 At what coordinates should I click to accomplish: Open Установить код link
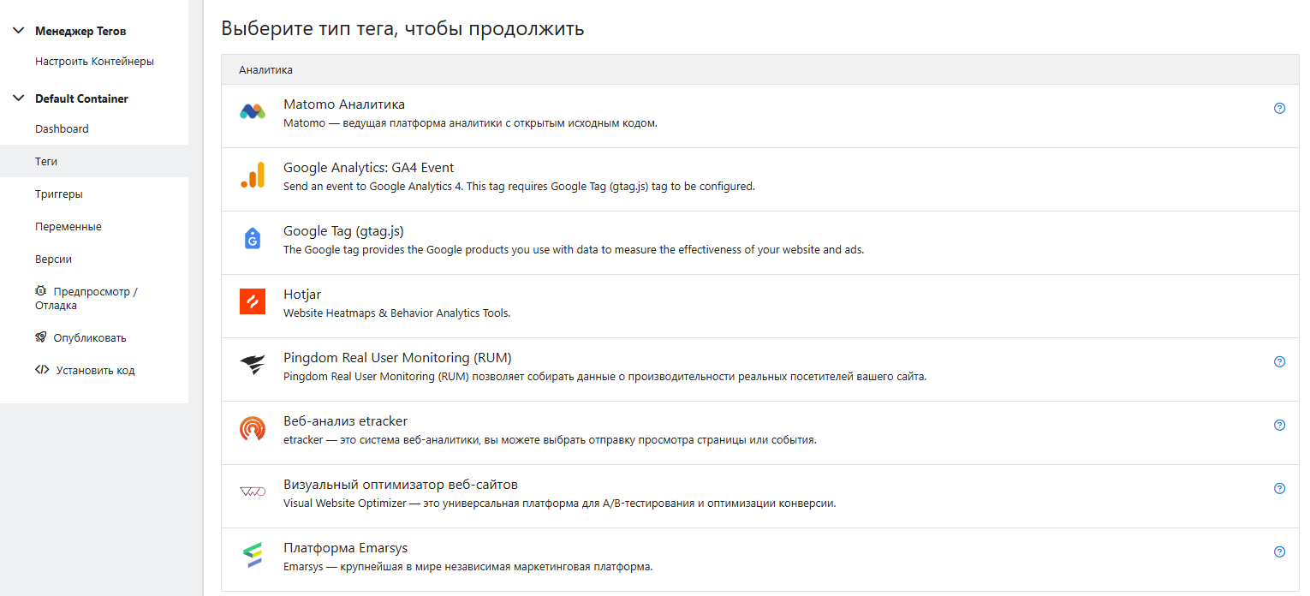tap(95, 371)
